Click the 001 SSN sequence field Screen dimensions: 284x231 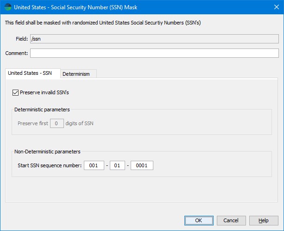[94, 165]
